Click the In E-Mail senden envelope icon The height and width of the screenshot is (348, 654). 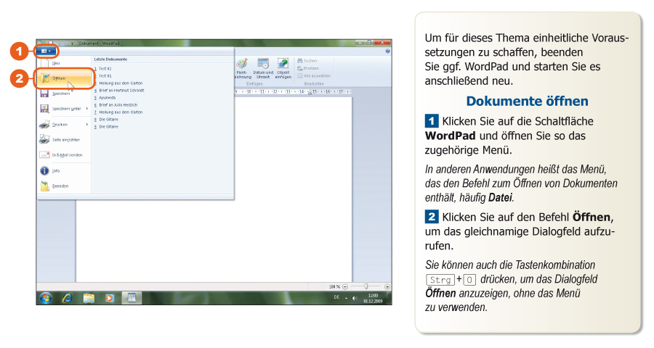tap(44, 154)
